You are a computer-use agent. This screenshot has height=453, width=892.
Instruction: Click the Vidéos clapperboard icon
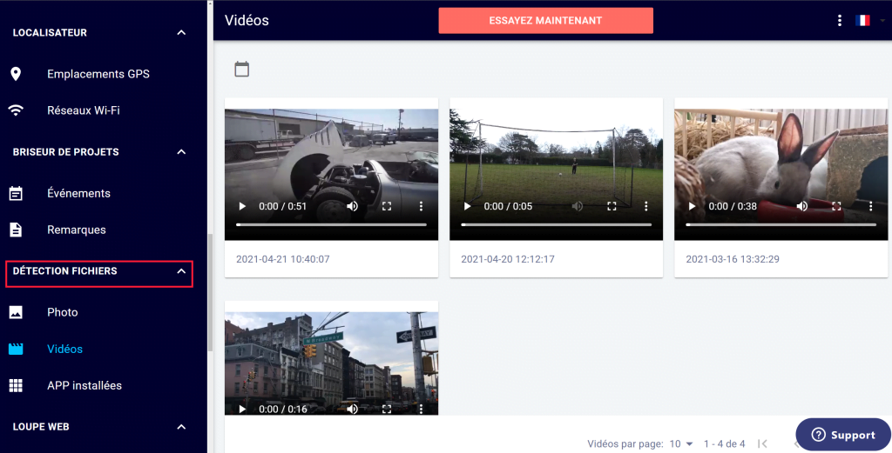(16, 349)
